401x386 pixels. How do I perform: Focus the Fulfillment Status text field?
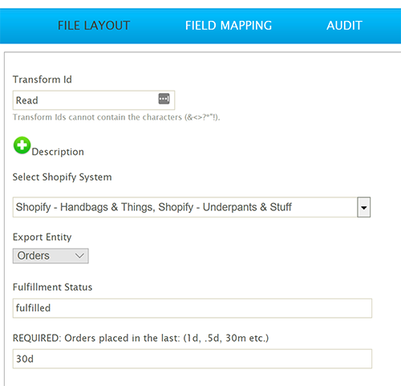click(192, 308)
